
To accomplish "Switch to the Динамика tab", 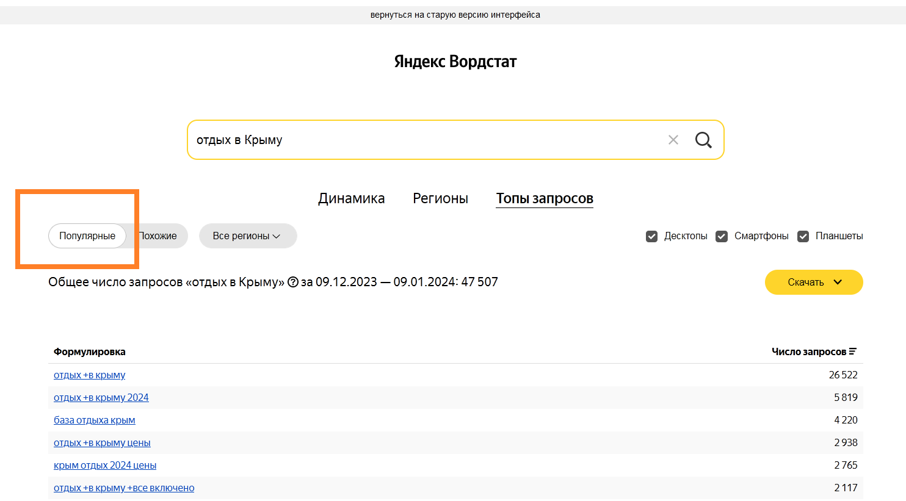I will (352, 198).
